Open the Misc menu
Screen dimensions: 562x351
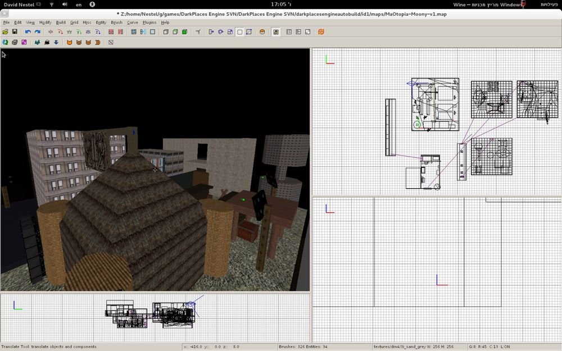(x=87, y=22)
